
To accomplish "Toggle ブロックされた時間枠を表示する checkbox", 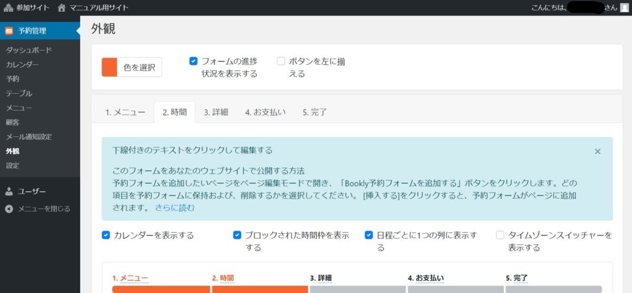I will pos(237,235).
